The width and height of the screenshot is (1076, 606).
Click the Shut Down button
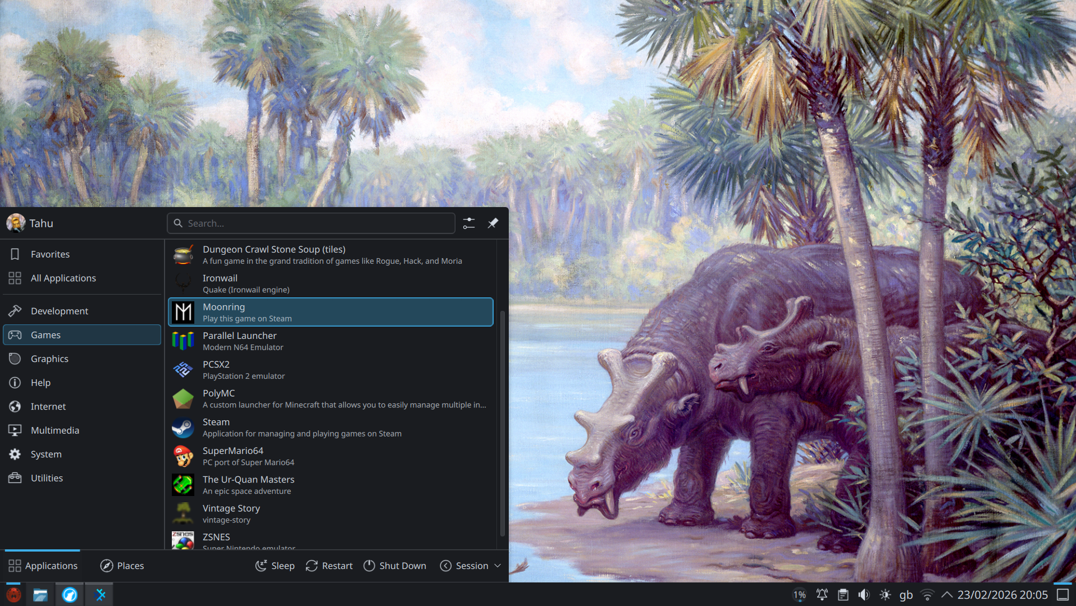[395, 566]
